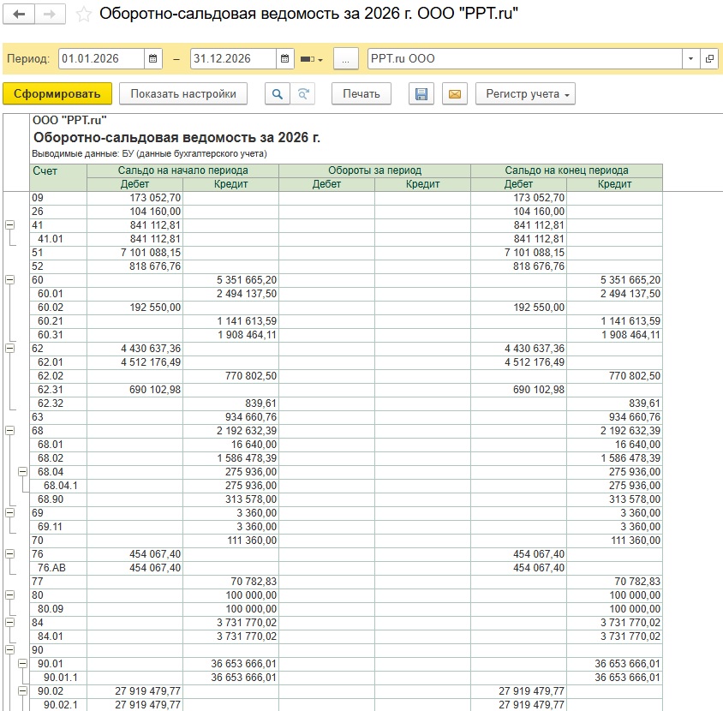The width and height of the screenshot is (723, 711).
Task: Collapse account 68 group
Action: (9, 431)
